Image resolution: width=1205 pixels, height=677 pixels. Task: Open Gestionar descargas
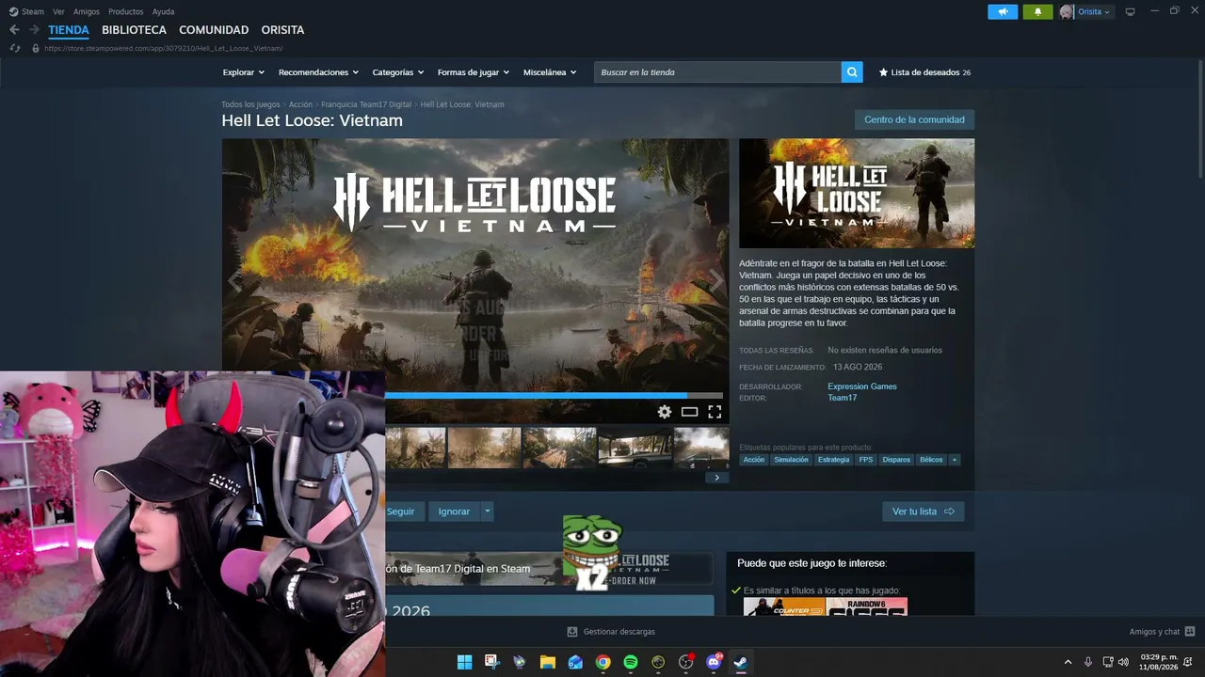click(x=611, y=632)
